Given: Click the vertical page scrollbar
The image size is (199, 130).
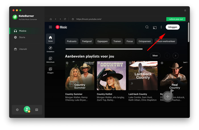Looking at the screenshot, I should (188, 32).
